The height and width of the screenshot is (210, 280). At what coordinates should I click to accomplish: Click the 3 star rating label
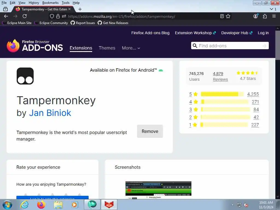click(x=194, y=109)
